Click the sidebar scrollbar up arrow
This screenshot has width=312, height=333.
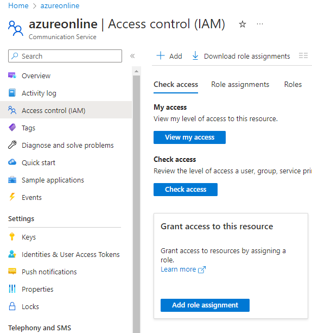(136, 71)
